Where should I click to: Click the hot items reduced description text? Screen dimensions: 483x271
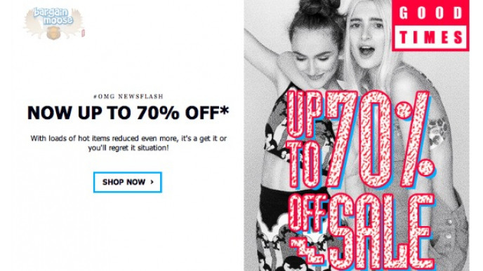pyautogui.click(x=128, y=143)
